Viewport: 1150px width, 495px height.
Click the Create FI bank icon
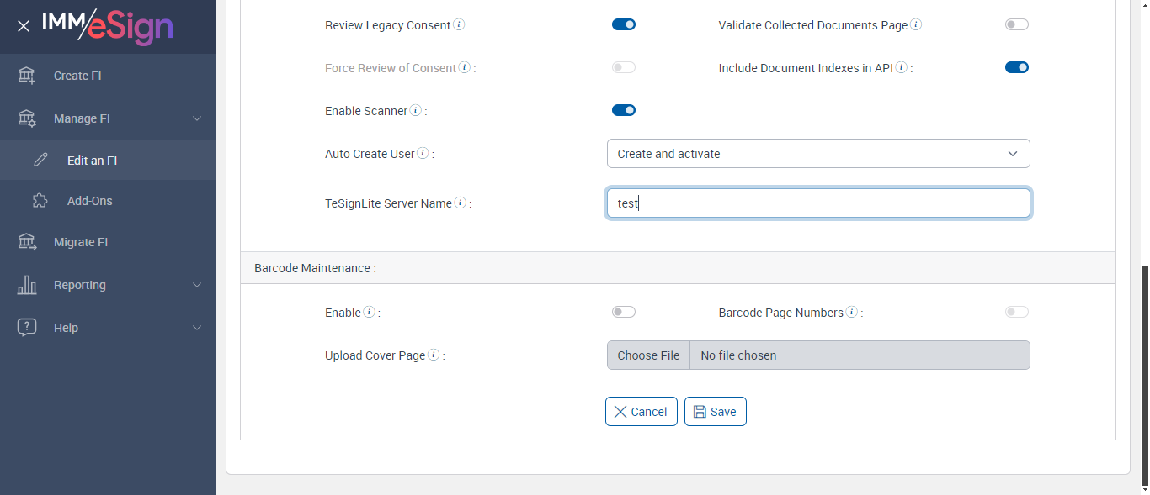point(27,76)
